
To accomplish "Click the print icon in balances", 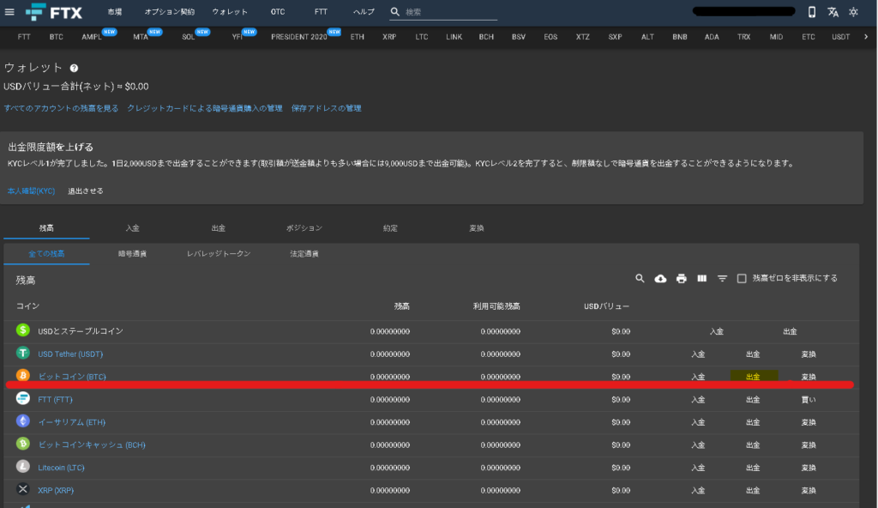I will coord(681,279).
